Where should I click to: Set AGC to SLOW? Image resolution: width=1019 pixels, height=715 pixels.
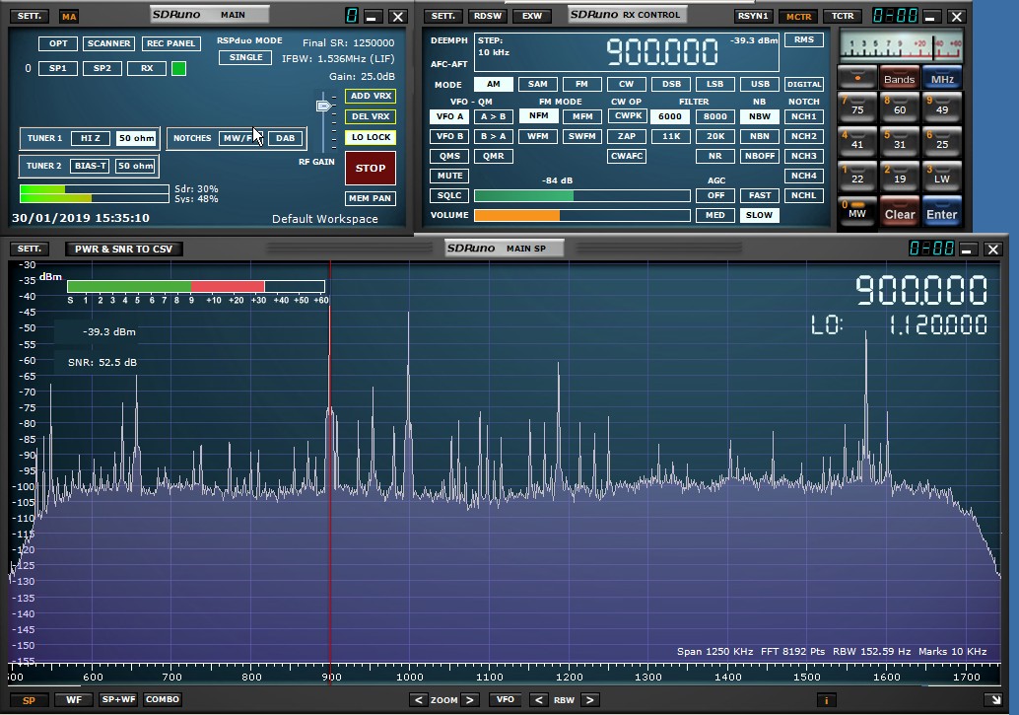click(x=759, y=215)
